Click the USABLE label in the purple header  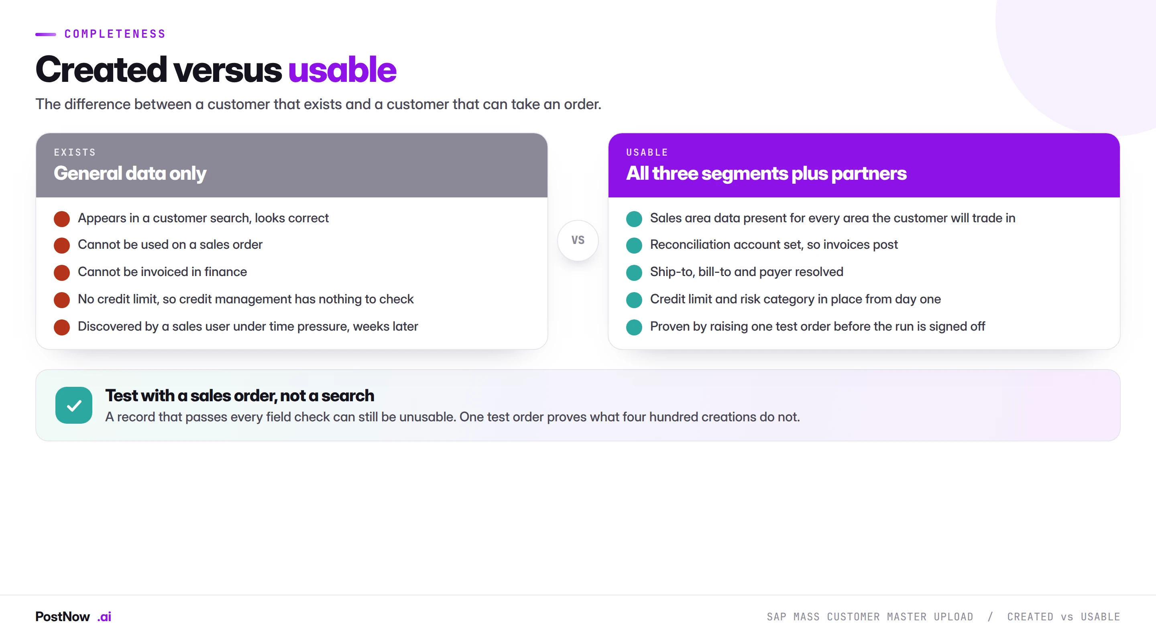point(647,152)
